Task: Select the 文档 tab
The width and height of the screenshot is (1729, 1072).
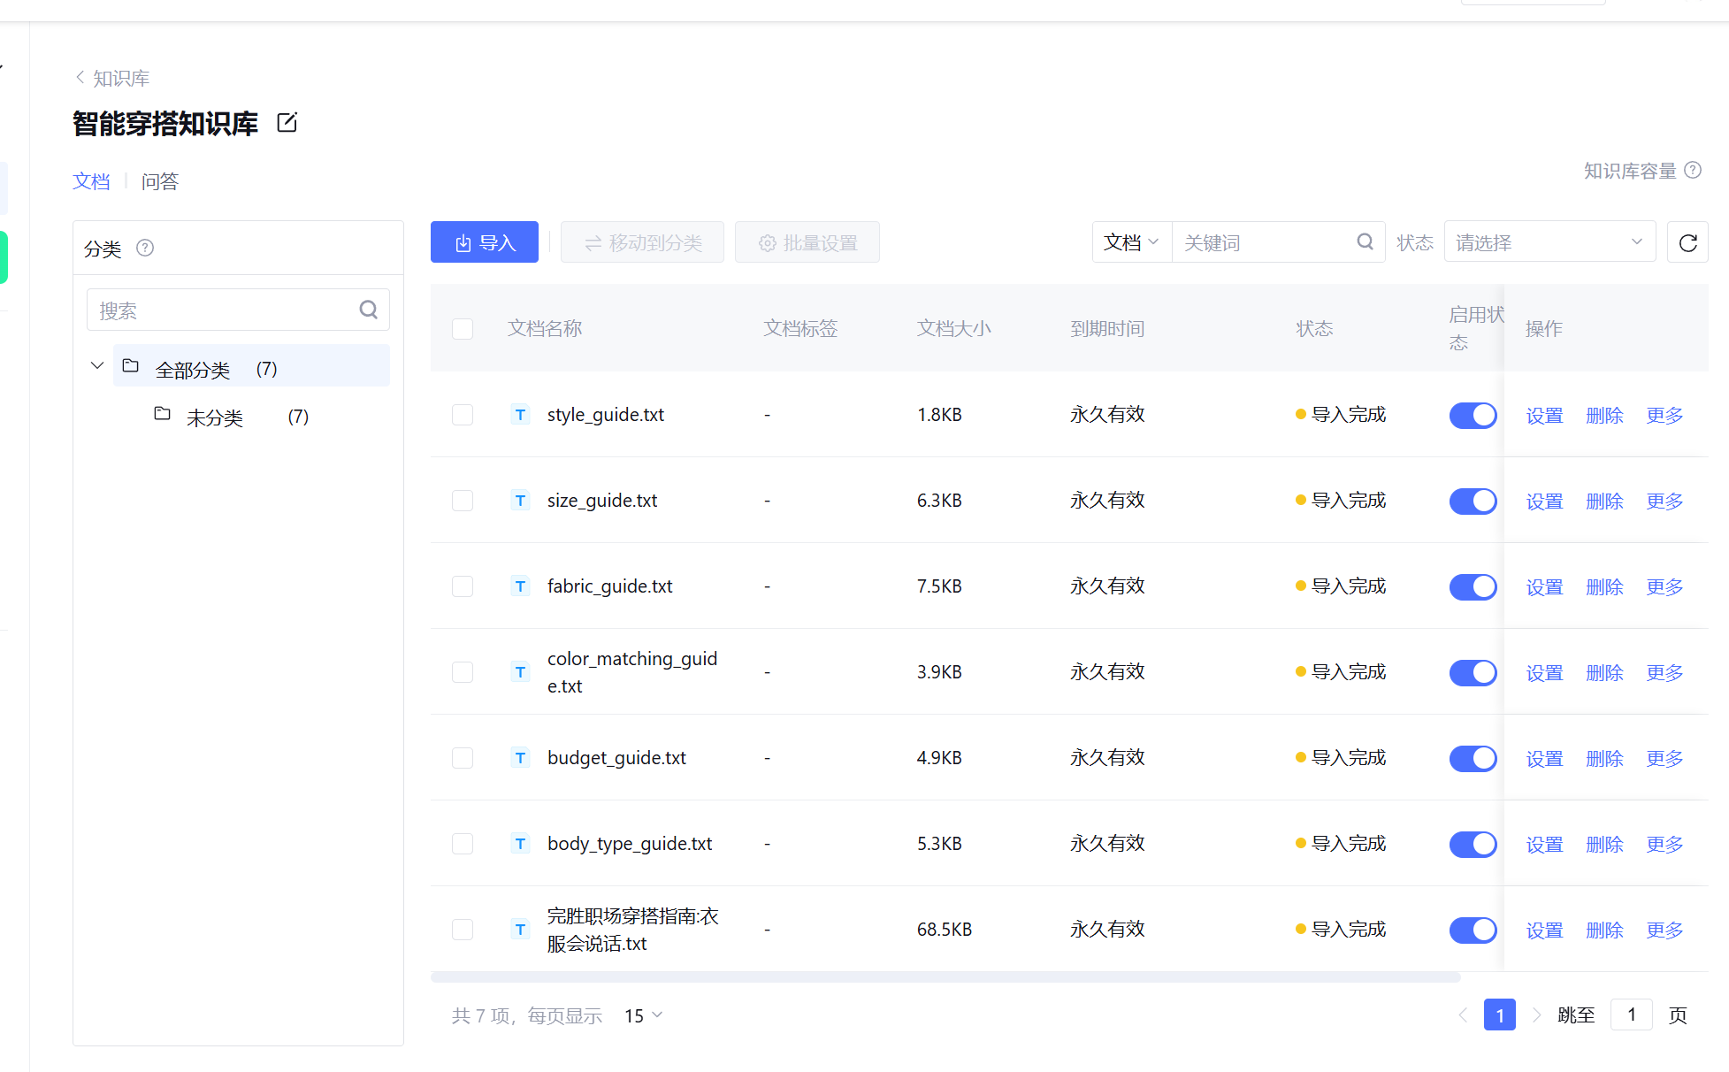Action: point(91,181)
